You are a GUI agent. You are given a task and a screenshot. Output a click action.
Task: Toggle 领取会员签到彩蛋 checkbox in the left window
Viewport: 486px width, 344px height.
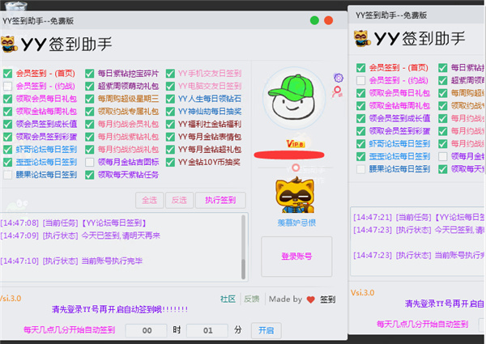click(8, 137)
